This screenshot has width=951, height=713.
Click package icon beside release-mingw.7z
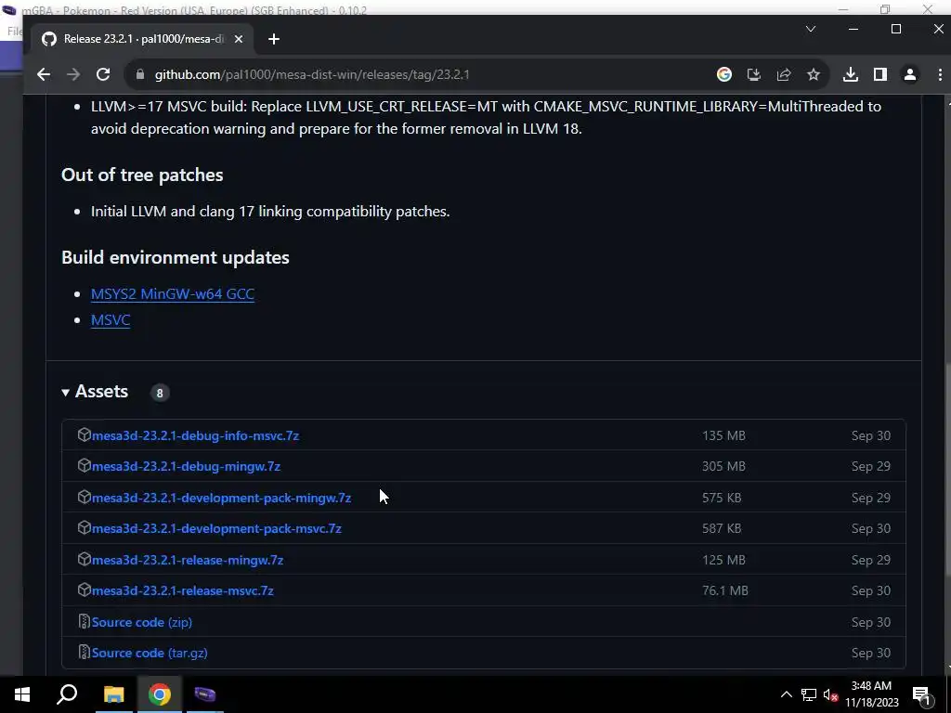point(85,559)
